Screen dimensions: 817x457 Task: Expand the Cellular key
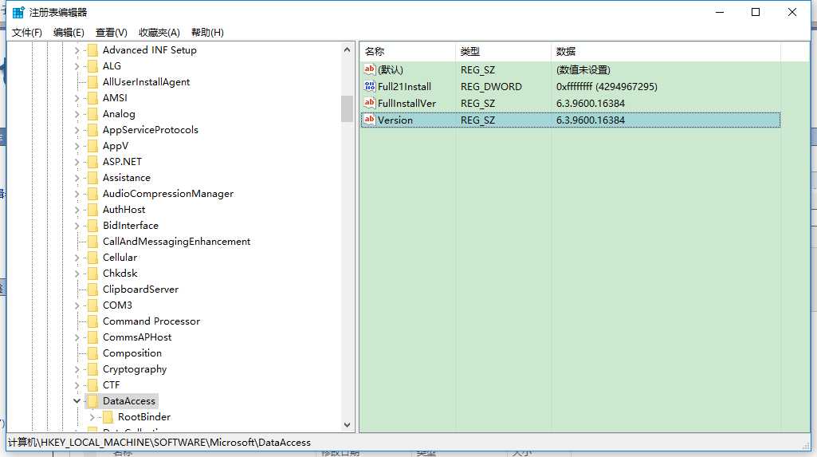tap(77, 258)
